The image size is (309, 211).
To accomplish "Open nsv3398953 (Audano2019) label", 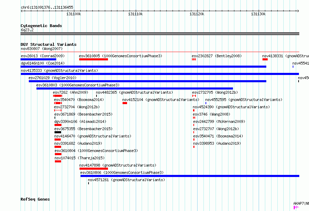I will point(217,143).
